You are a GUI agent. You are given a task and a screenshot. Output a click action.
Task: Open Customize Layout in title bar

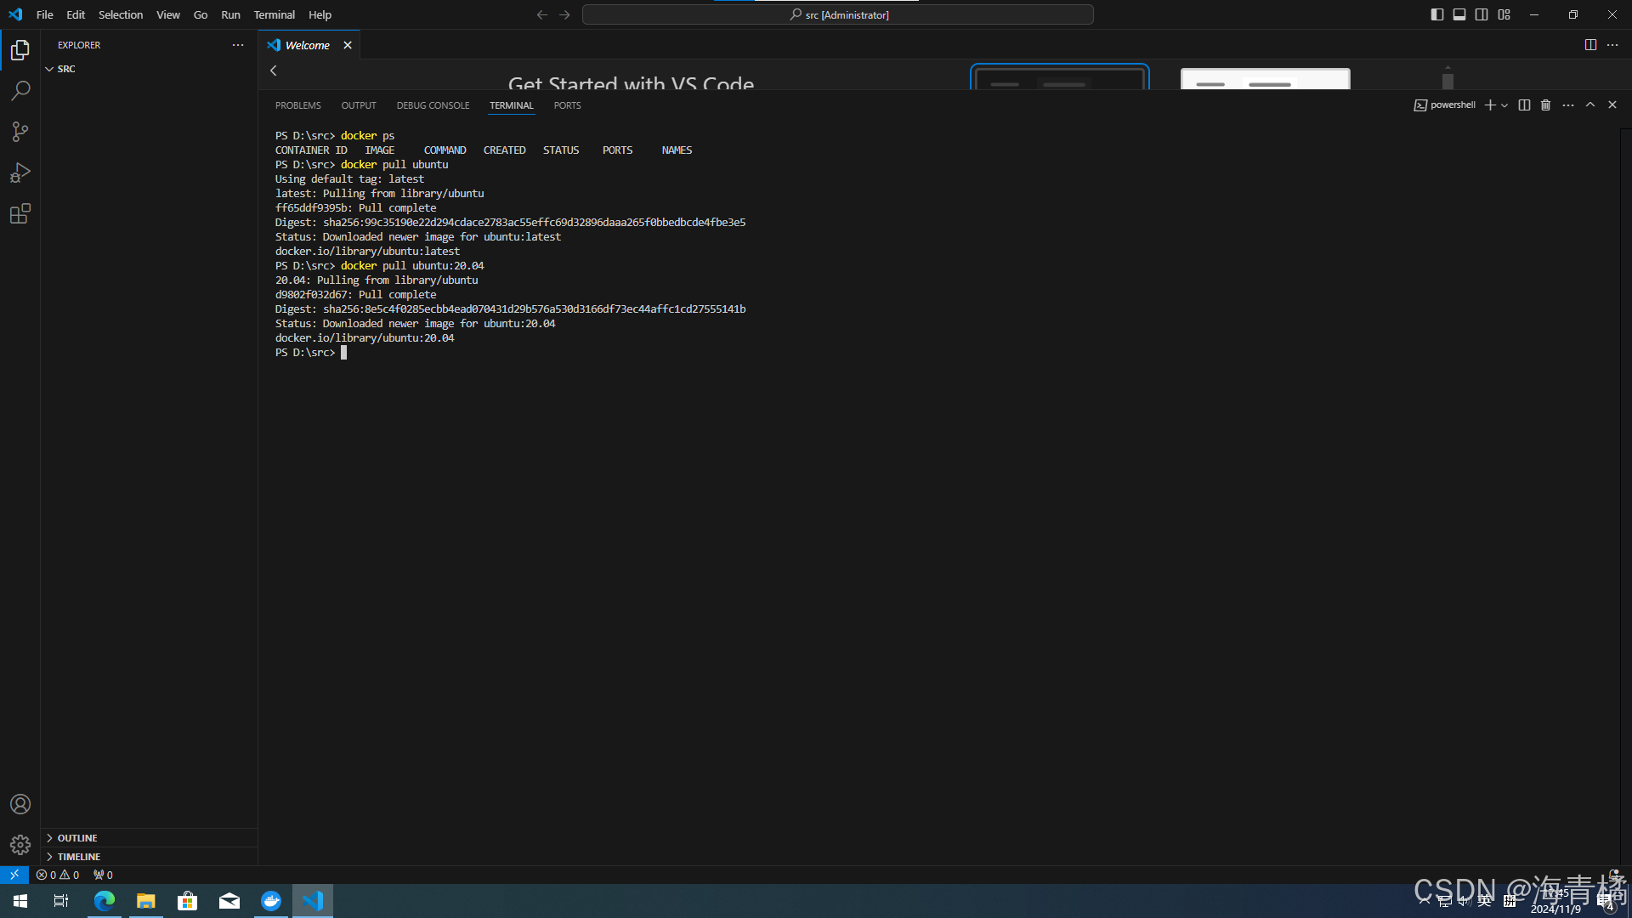tap(1504, 14)
